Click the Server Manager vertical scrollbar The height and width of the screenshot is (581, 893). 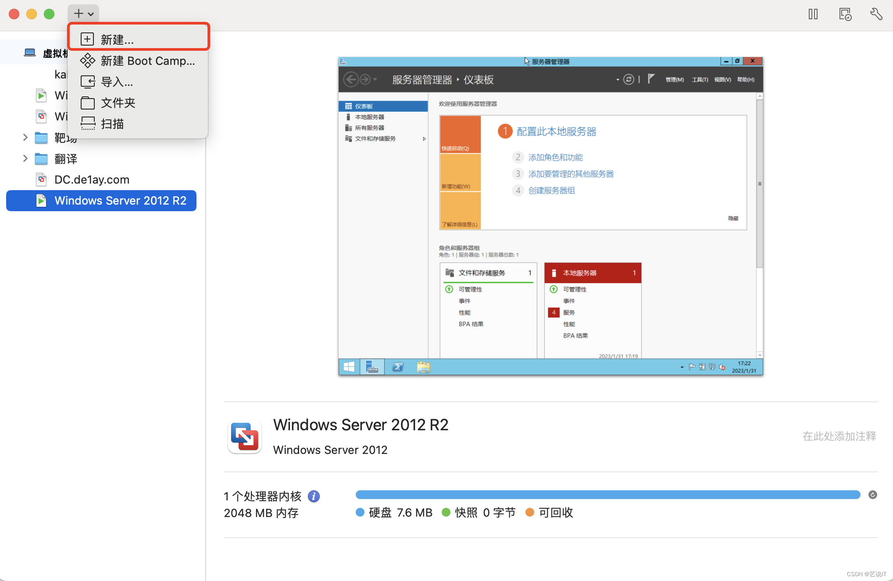pyautogui.click(x=760, y=184)
